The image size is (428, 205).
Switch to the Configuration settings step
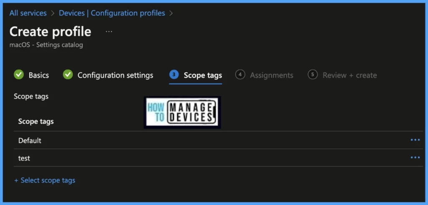[x=115, y=76]
